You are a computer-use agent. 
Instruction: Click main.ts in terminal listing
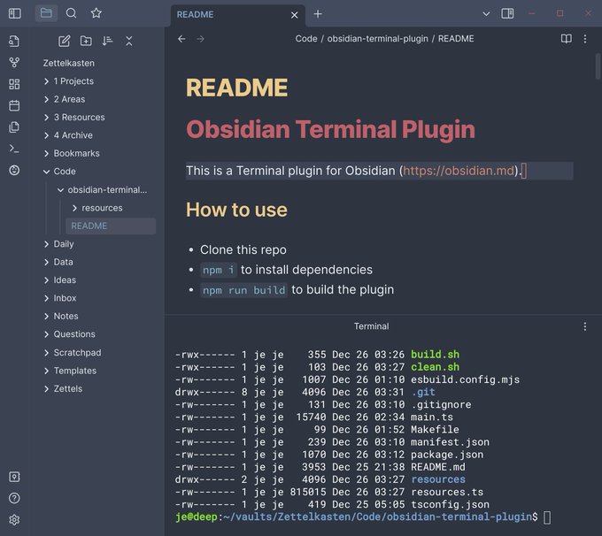(432, 417)
